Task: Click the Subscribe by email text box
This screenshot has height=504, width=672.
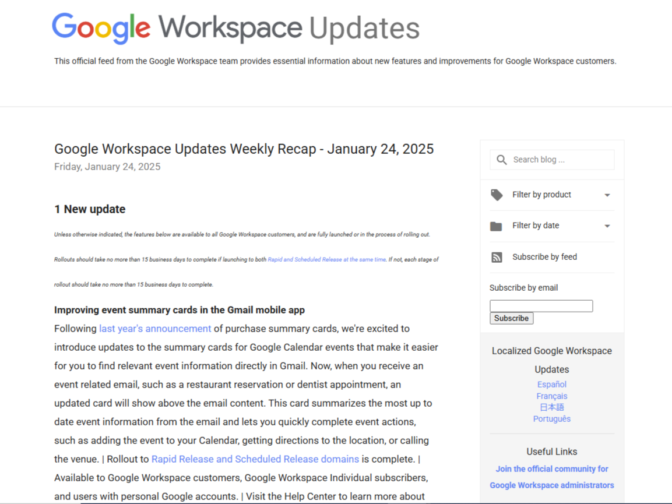Action: tap(541, 305)
